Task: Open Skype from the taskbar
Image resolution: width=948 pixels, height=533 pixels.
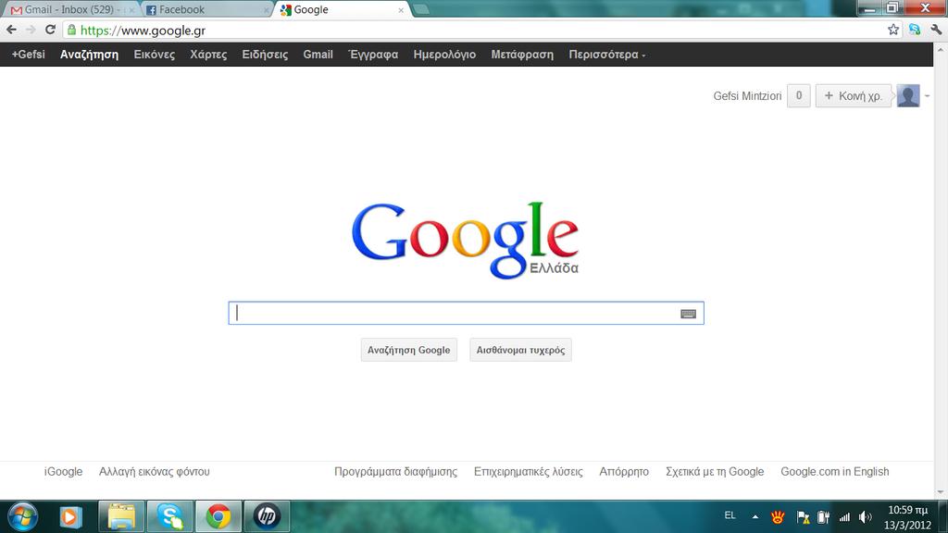Action: 170,516
